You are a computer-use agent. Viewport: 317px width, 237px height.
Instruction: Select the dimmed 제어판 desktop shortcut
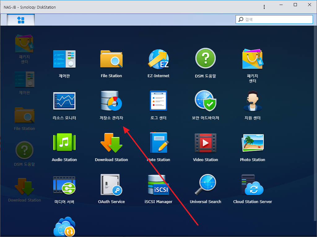pos(24,83)
